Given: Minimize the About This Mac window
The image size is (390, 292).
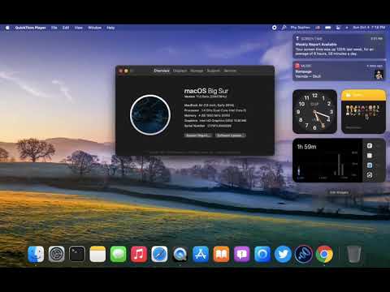Looking at the screenshot, I should tap(126, 71).
